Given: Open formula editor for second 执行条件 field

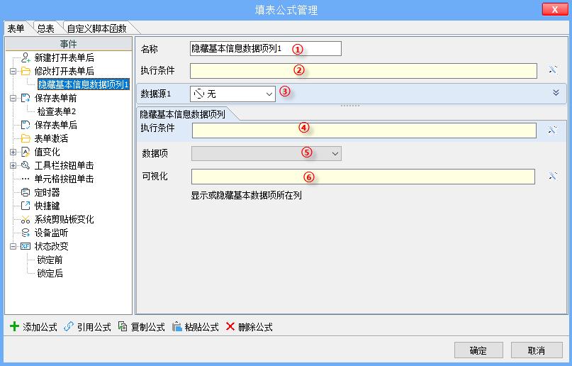Looking at the screenshot, I should [x=553, y=131].
